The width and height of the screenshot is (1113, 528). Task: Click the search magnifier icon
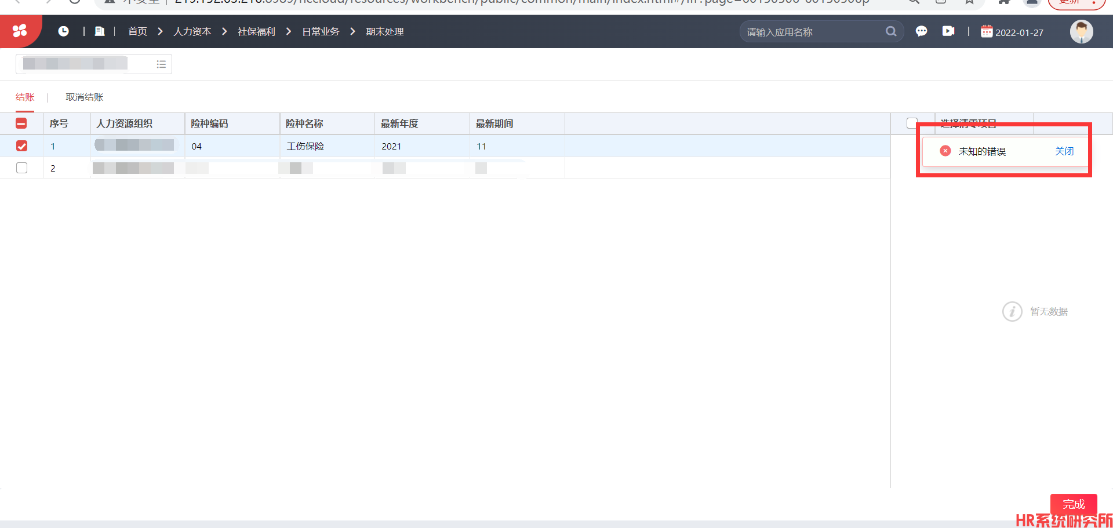tap(891, 31)
